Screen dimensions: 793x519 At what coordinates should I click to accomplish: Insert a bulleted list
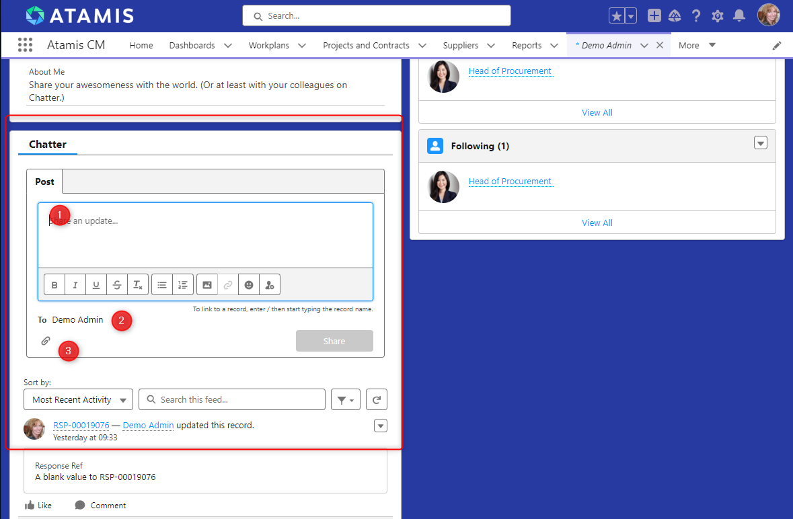pyautogui.click(x=162, y=285)
